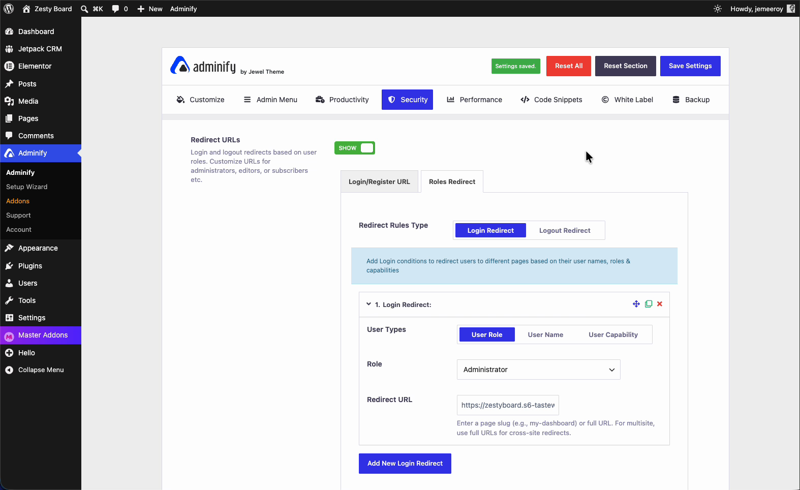
Task: Open the Backup tab
Action: pos(691,100)
